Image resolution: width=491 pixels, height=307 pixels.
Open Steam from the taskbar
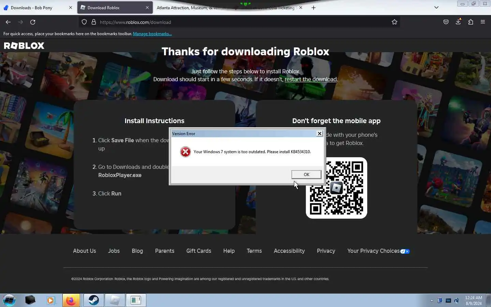coord(93,300)
